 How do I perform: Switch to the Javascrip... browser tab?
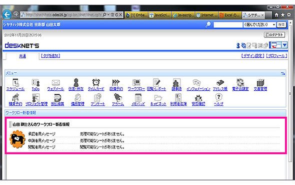pyautogui.click(x=183, y=15)
